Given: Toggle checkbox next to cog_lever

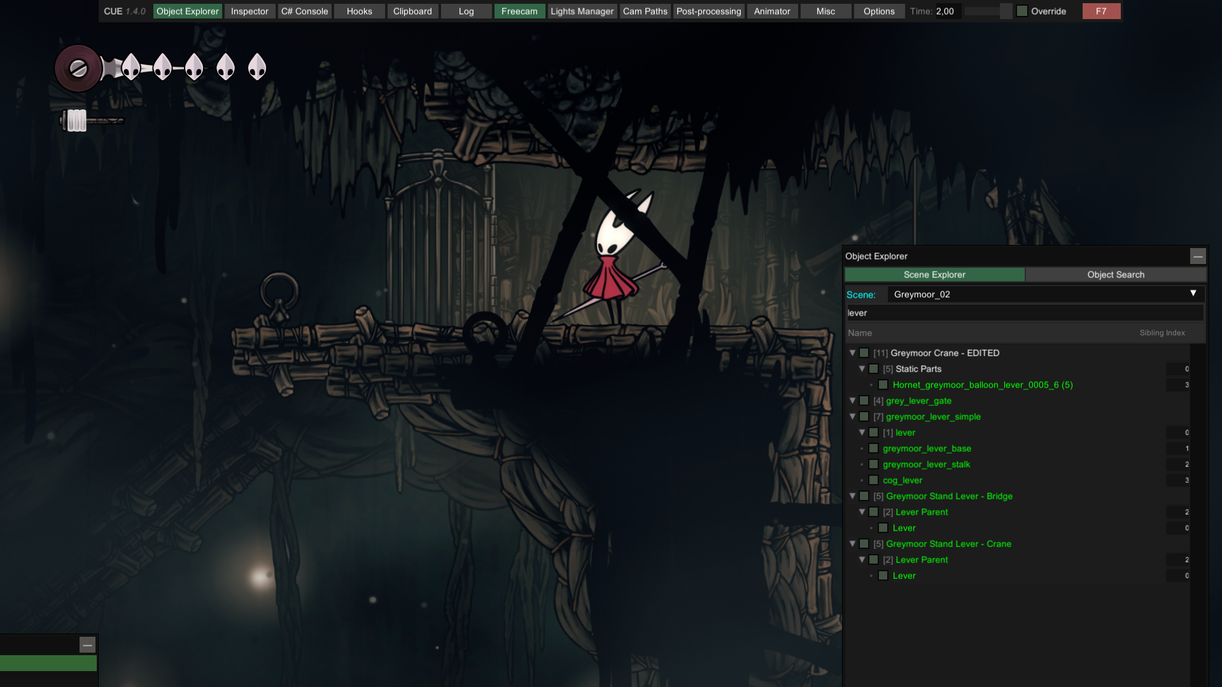Looking at the screenshot, I should (873, 480).
